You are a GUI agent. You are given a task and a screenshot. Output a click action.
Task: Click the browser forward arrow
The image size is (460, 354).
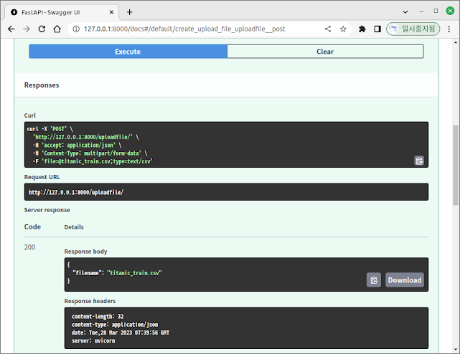pyautogui.click(x=27, y=29)
